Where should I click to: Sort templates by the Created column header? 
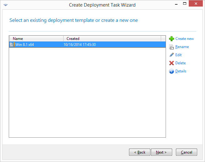(x=112, y=39)
